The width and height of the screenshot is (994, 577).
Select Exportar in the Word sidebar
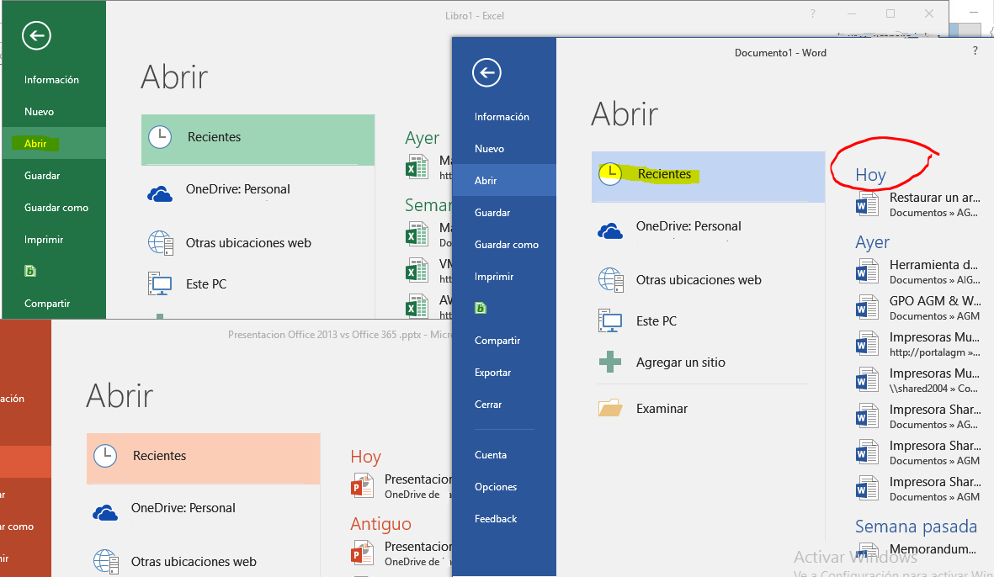492,373
